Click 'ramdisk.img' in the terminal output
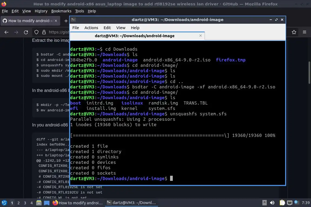Viewport: 311px width, 207px height. [x=163, y=103]
